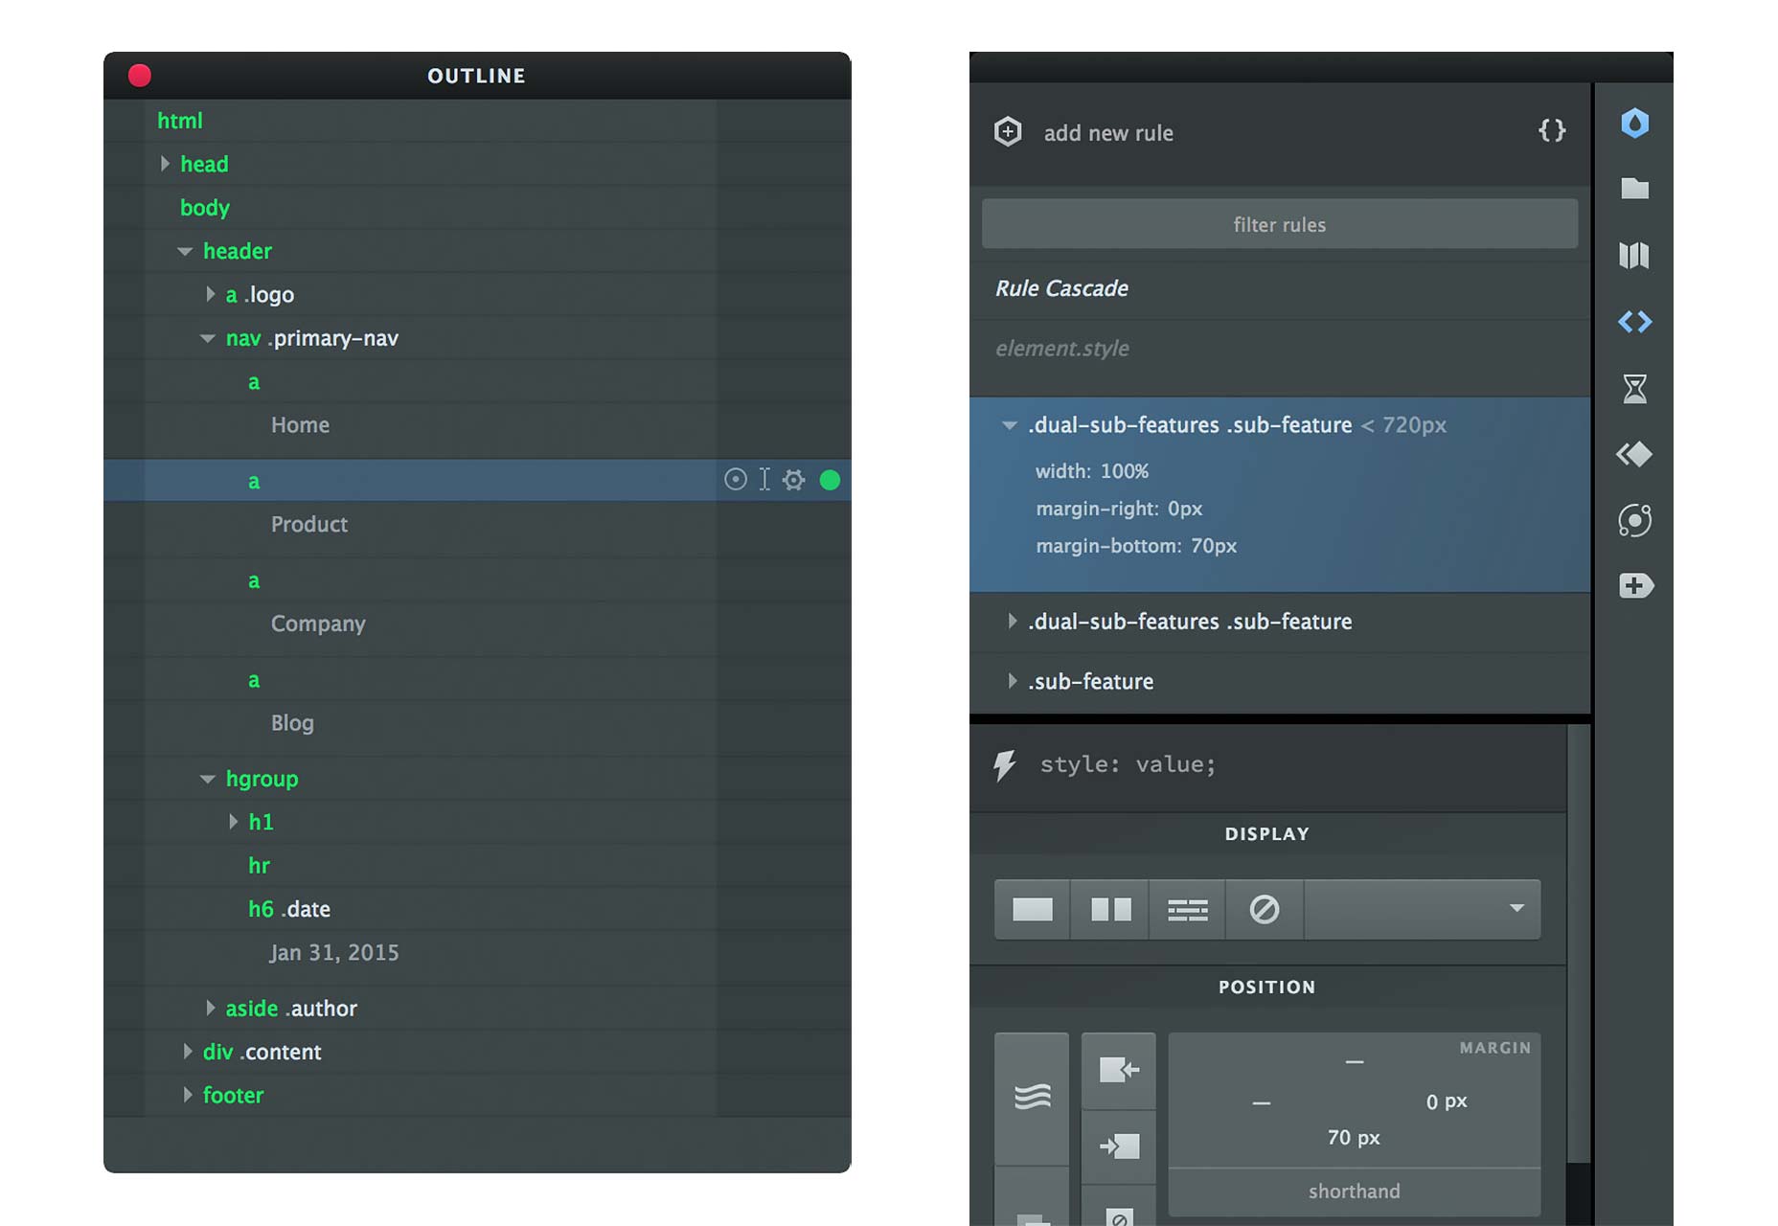The height and width of the screenshot is (1226, 1778).
Task: Select the Company text node
Action: click(x=318, y=624)
